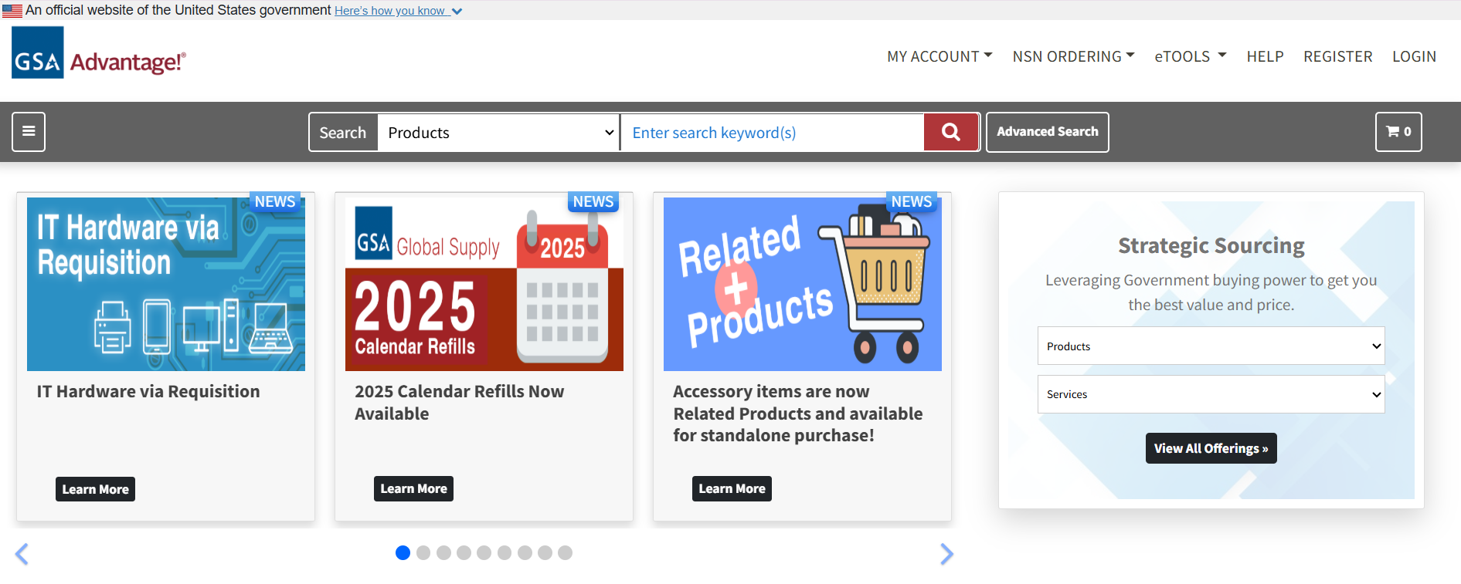Click the red magnifying glass search button
Screen dimensions: 1461x584
[x=951, y=132]
